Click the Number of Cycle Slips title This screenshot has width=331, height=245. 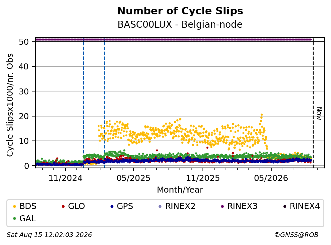tap(180, 11)
